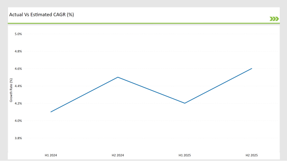Click the '3.8%' y-axis label

[x=18, y=138]
